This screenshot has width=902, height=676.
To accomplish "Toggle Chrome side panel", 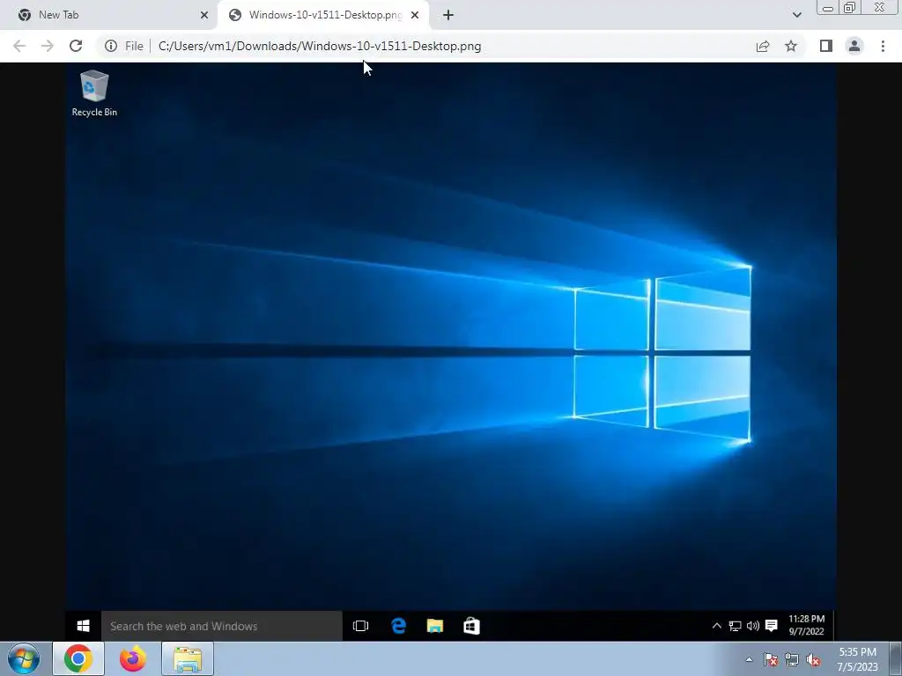I will tap(826, 46).
